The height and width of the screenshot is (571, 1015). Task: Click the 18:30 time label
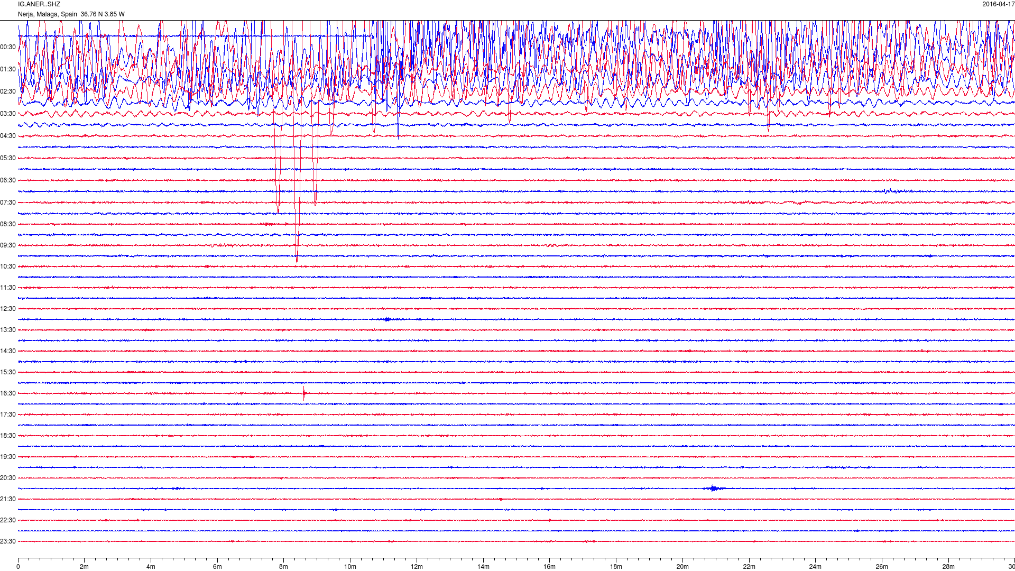8,436
